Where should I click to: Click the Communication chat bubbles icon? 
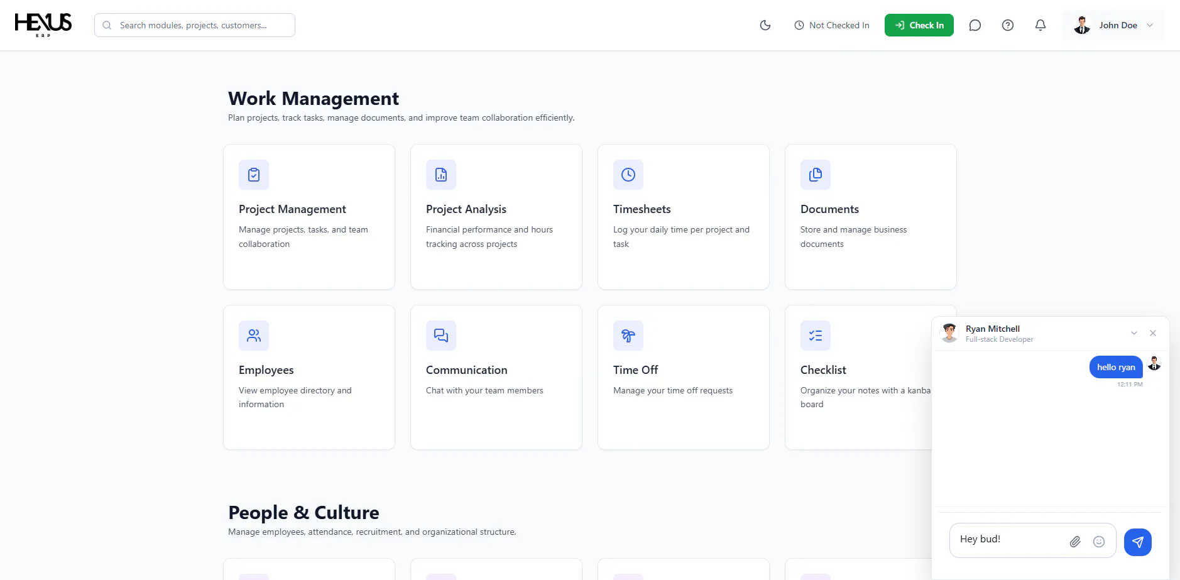441,336
